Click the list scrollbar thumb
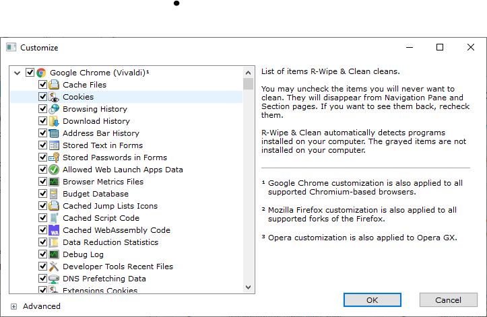487x317 pixels. [248, 84]
